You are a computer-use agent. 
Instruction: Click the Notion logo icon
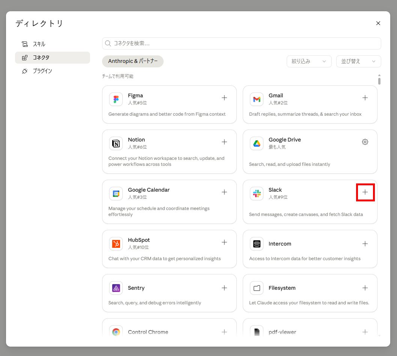pyautogui.click(x=116, y=143)
